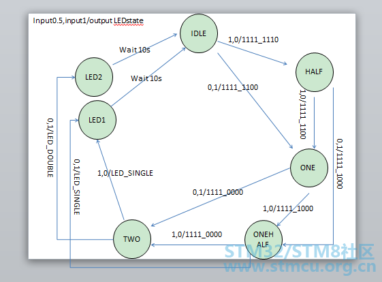Viewport: 382px width, 282px height.
Task: Open the www.stmcu.org.cn watermark link
Action: point(300,266)
